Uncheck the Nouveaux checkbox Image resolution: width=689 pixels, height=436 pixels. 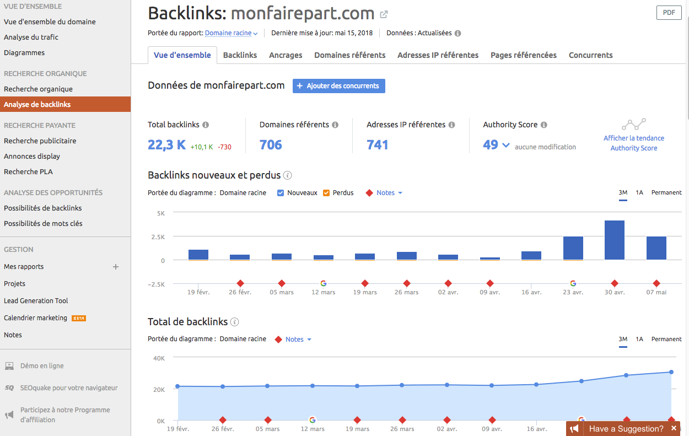coord(281,193)
